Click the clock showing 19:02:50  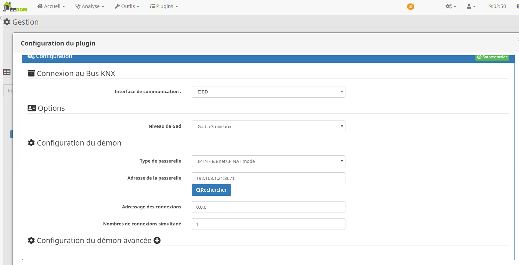[496, 6]
